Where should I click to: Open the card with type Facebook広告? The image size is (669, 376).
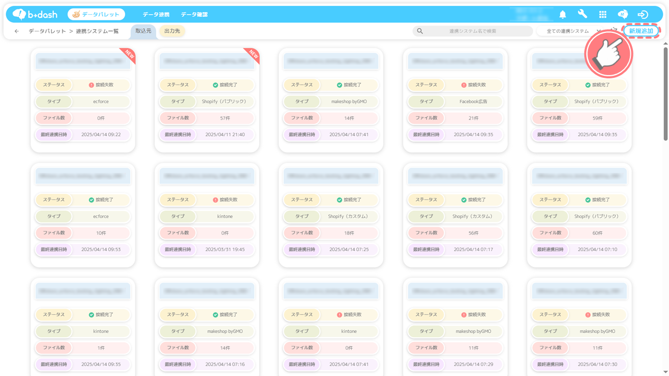tap(455, 100)
